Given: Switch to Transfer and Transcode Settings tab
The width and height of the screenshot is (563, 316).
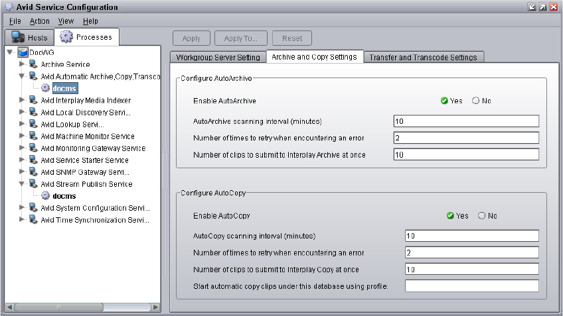Looking at the screenshot, I should click(424, 58).
